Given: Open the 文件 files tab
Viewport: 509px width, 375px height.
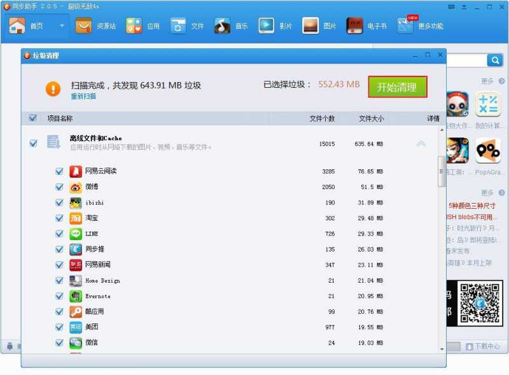Looking at the screenshot, I should coord(187,26).
